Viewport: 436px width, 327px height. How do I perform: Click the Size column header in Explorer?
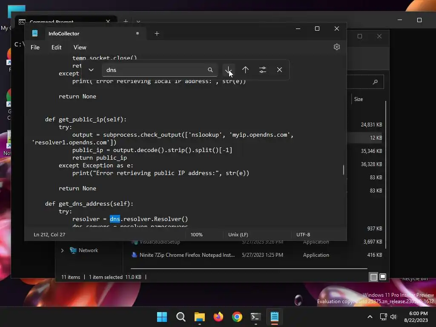pyautogui.click(x=359, y=99)
